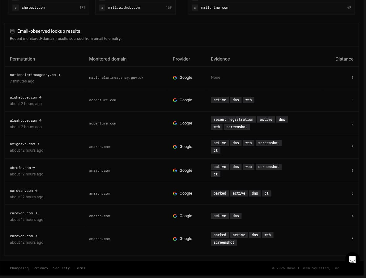Click amazon.com in the amigosvc.com row
This screenshot has height=278, width=366.
[100, 147]
